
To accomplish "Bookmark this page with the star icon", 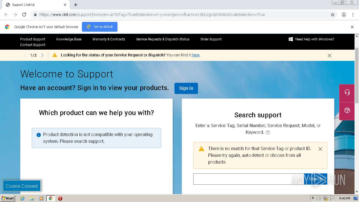I will tap(333, 15).
